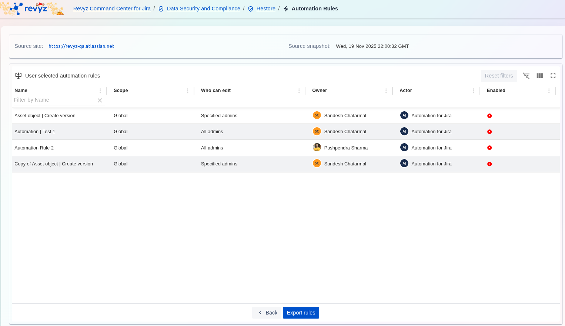
Task: Focus the Filter by Name field
Action: click(x=54, y=100)
